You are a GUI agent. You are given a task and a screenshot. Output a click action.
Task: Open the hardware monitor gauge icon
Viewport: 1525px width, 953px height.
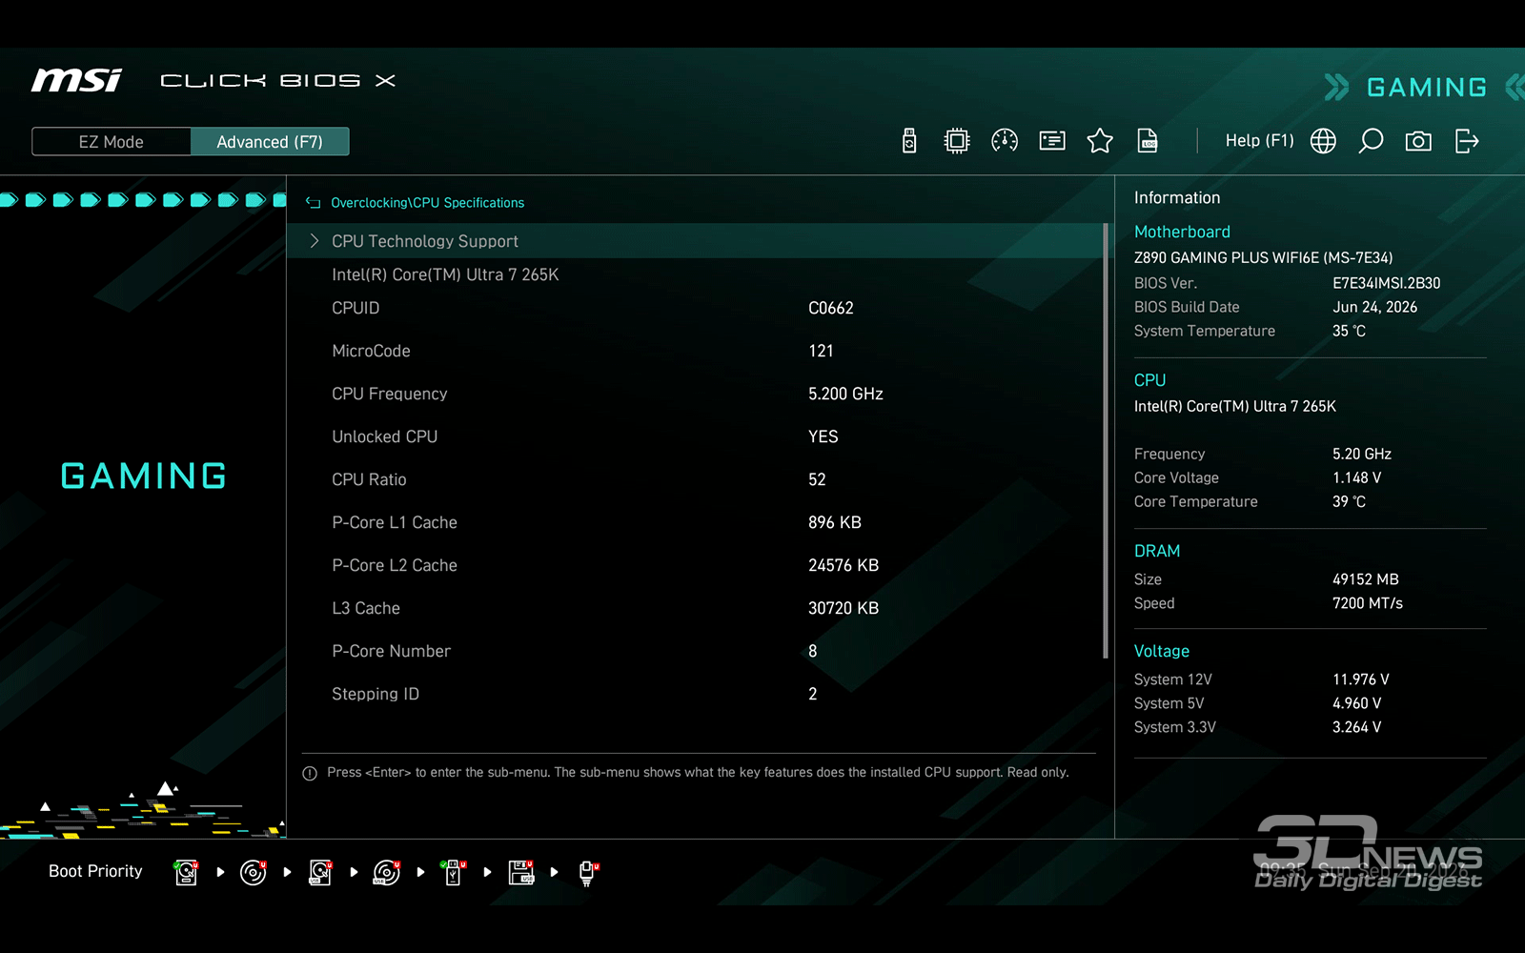1005,141
